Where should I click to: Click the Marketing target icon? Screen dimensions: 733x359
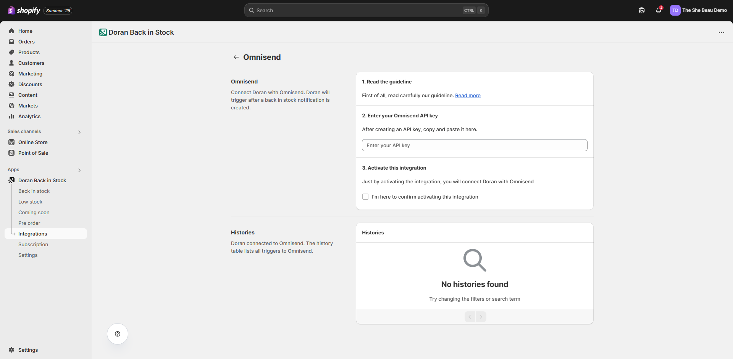pyautogui.click(x=11, y=74)
